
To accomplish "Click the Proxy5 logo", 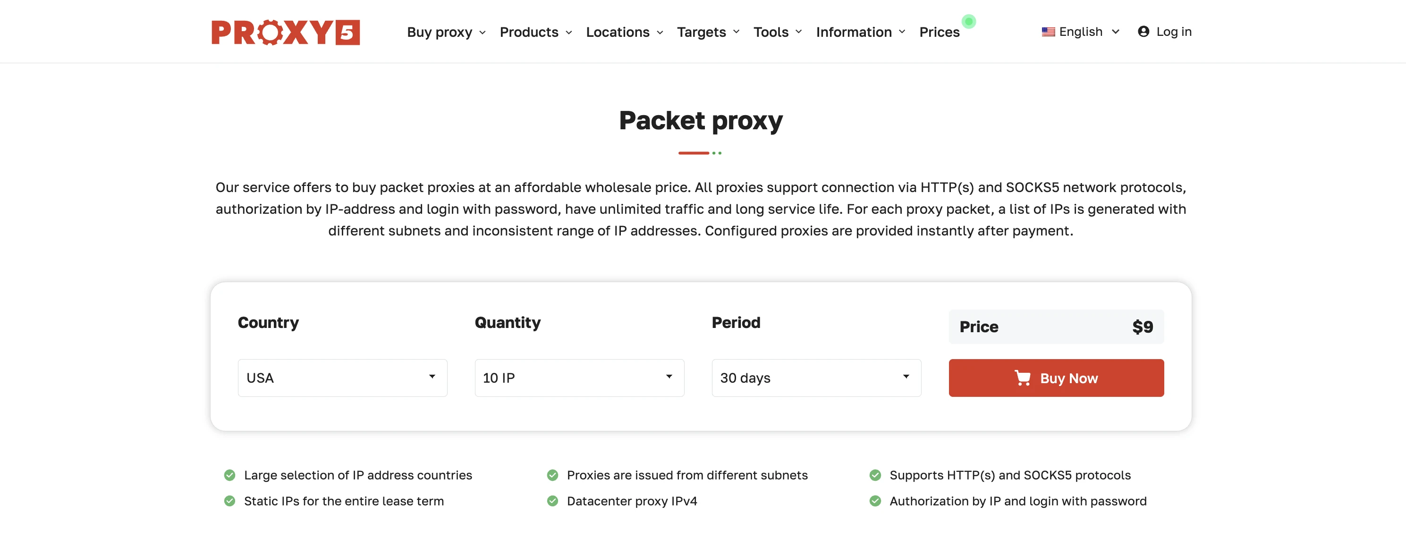I will 286,32.
